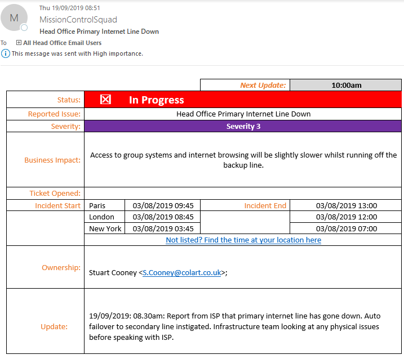
Task: Click the crossed box icon in Status row
Action: (105, 100)
